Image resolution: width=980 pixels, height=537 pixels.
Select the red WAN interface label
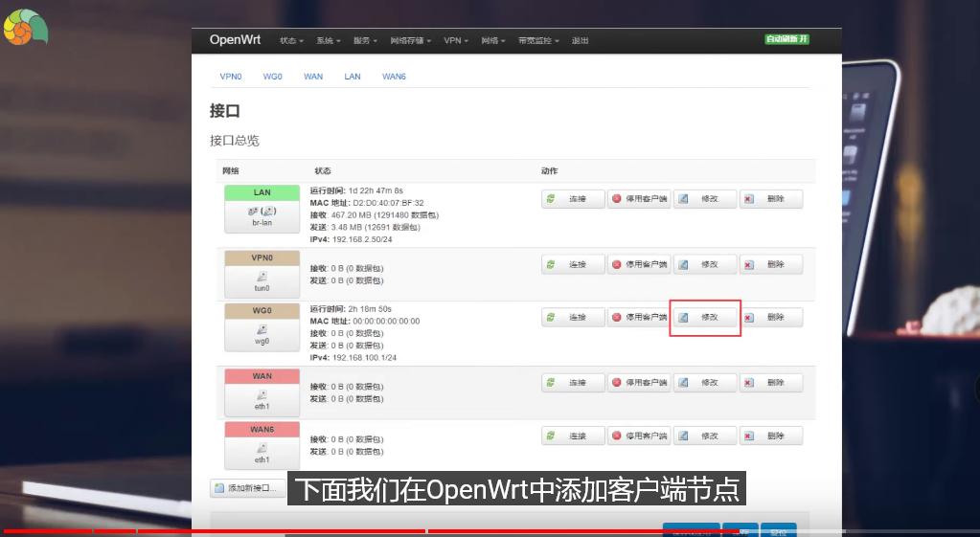pyautogui.click(x=262, y=376)
